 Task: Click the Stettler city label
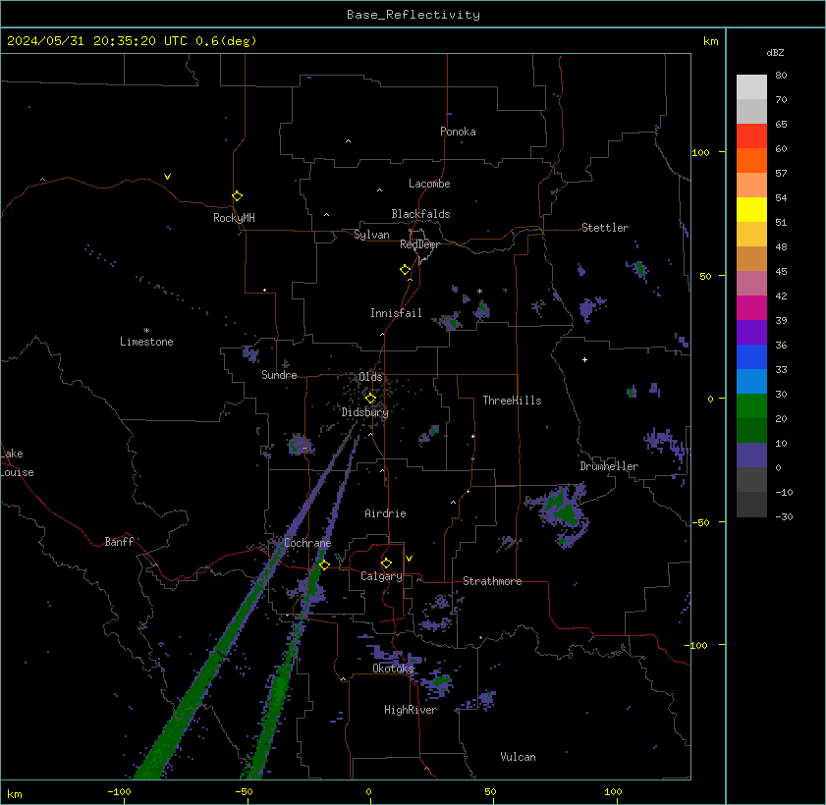tap(605, 228)
